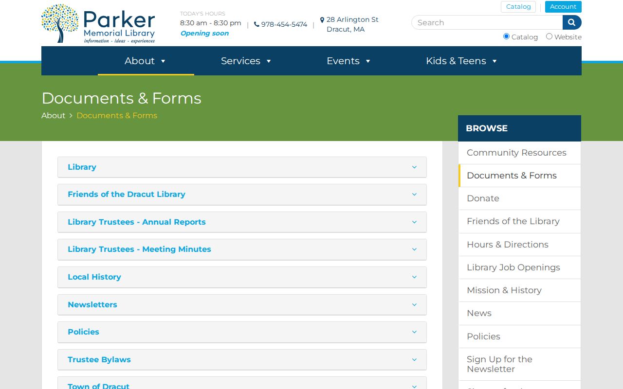
Task: Expand the Friends of the Dracut Library section
Action: coord(242,194)
